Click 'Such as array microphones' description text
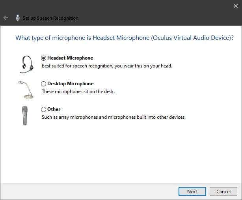Viewport: 242px width, 200px height. coord(114,117)
